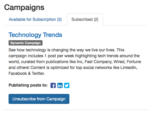The width and height of the screenshot is (147, 113).
Task: Click the Dynamic Campaign badge
Action: click(26, 43)
